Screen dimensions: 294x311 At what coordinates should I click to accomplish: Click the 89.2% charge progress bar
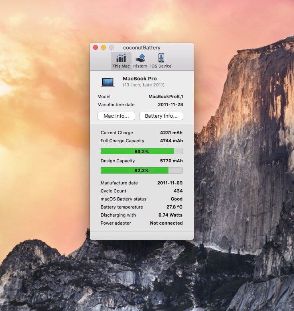(142, 151)
